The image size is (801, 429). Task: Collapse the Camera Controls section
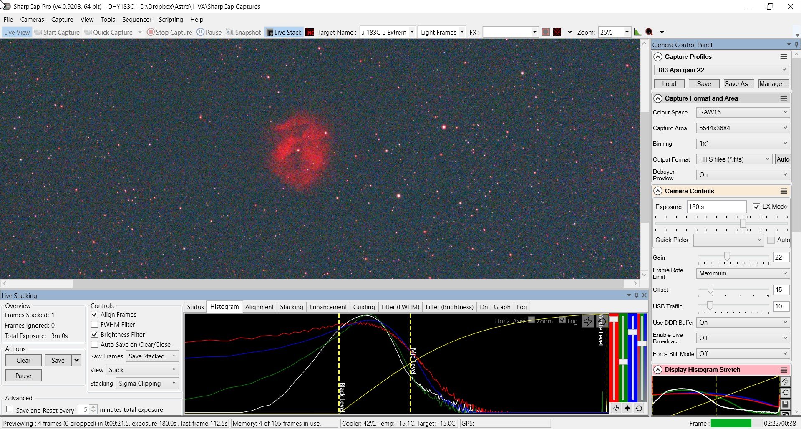pyautogui.click(x=658, y=191)
